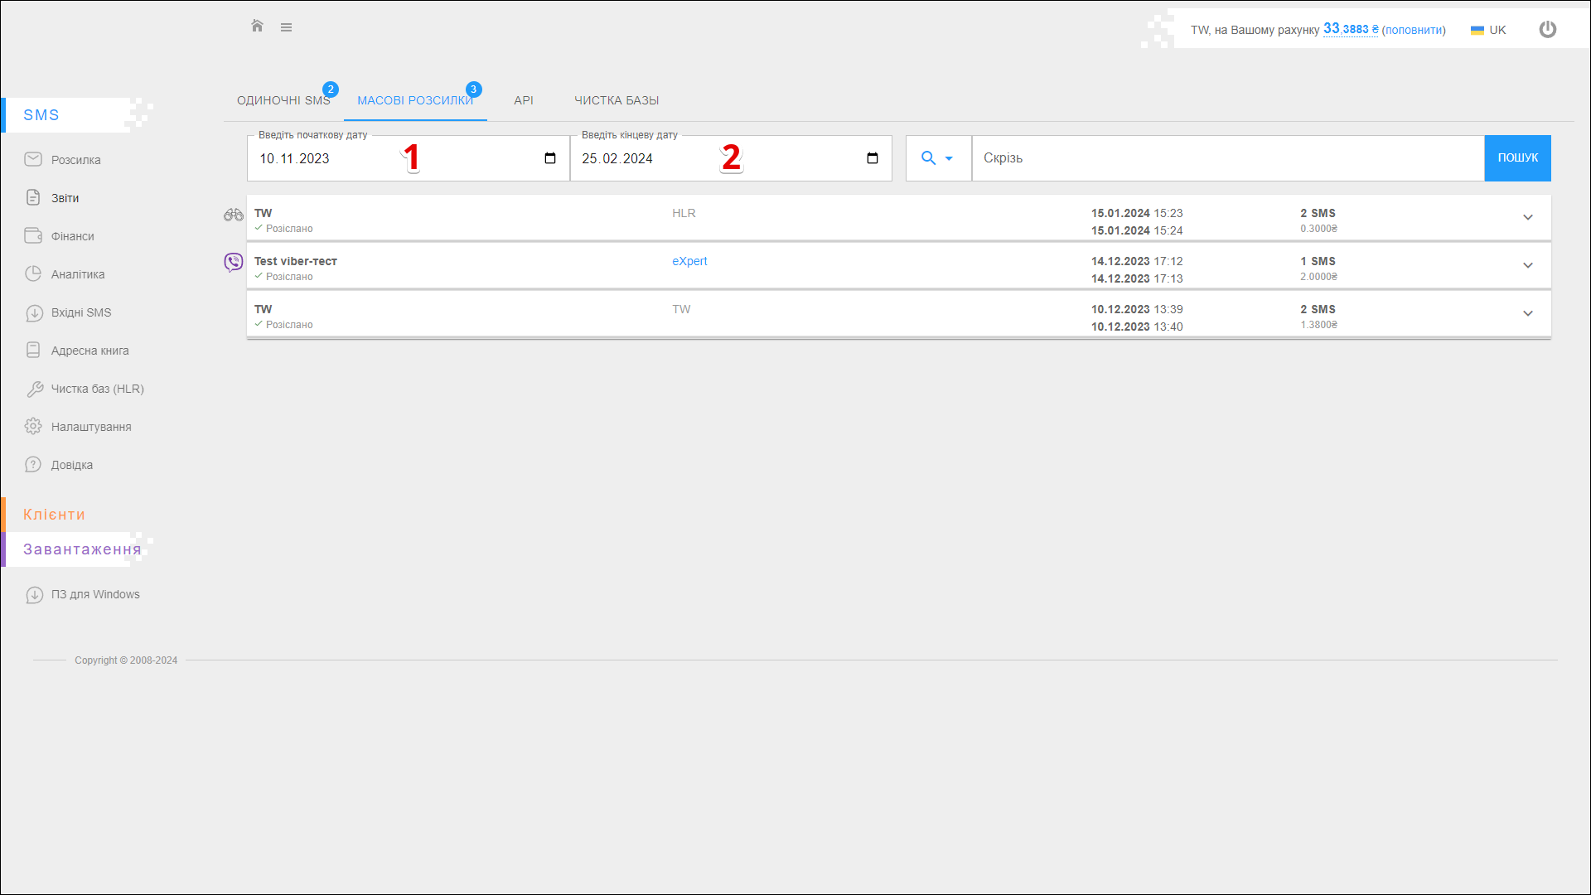Viewport: 1591px width, 895px height.
Task: Expand the 10.12.2023 TW campaign row
Action: coord(1527,313)
